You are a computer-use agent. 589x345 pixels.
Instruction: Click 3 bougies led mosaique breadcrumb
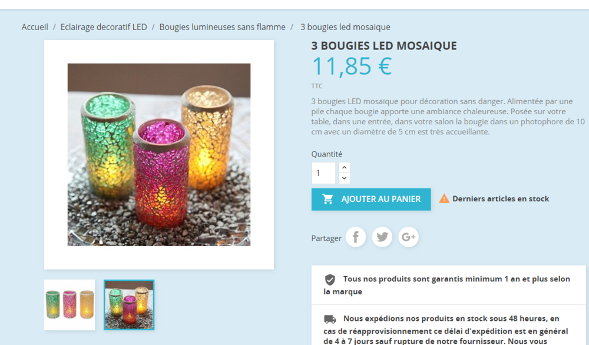[345, 27]
